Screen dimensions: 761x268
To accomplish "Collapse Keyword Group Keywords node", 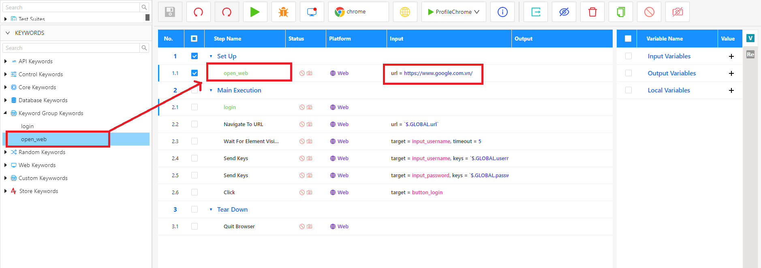I will (x=5, y=113).
